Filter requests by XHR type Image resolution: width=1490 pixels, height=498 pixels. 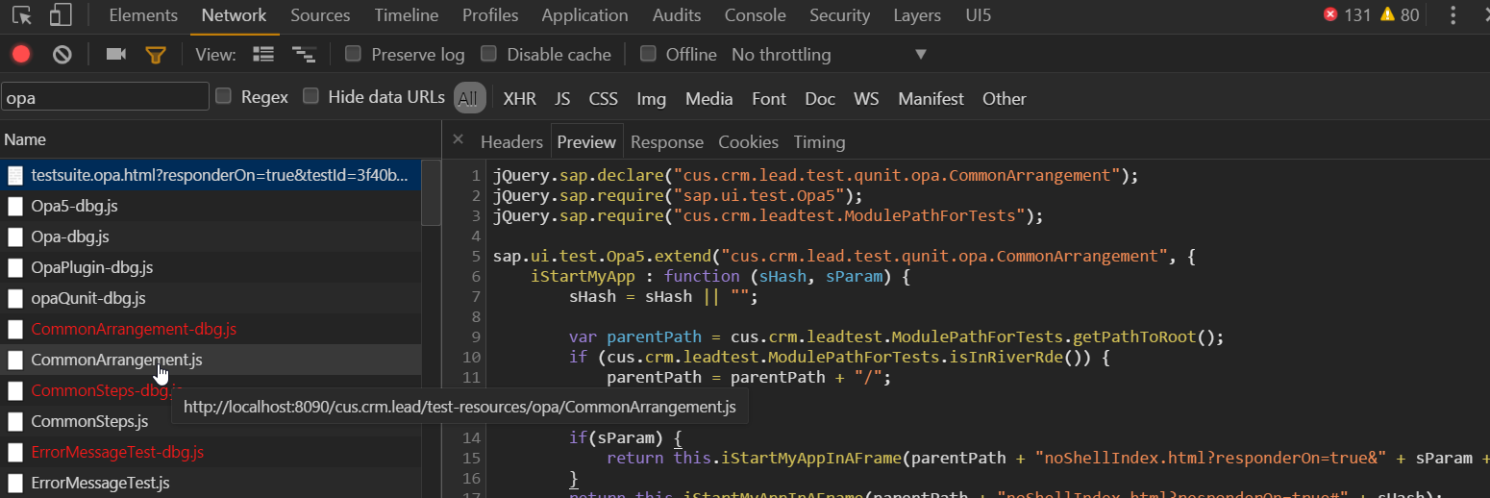tap(520, 98)
